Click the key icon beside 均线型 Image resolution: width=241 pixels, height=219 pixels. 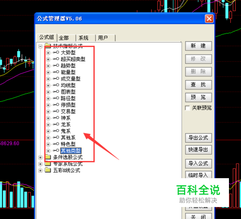(x=56, y=85)
